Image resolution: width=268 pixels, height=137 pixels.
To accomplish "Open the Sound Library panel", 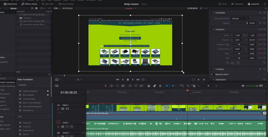I will [x=66, y=4].
